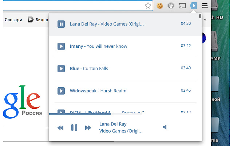Click the Google Cast extension icon
The image size is (233, 146).
point(182,6)
